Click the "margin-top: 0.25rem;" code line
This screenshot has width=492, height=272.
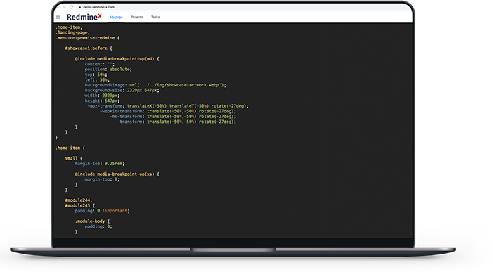100,164
